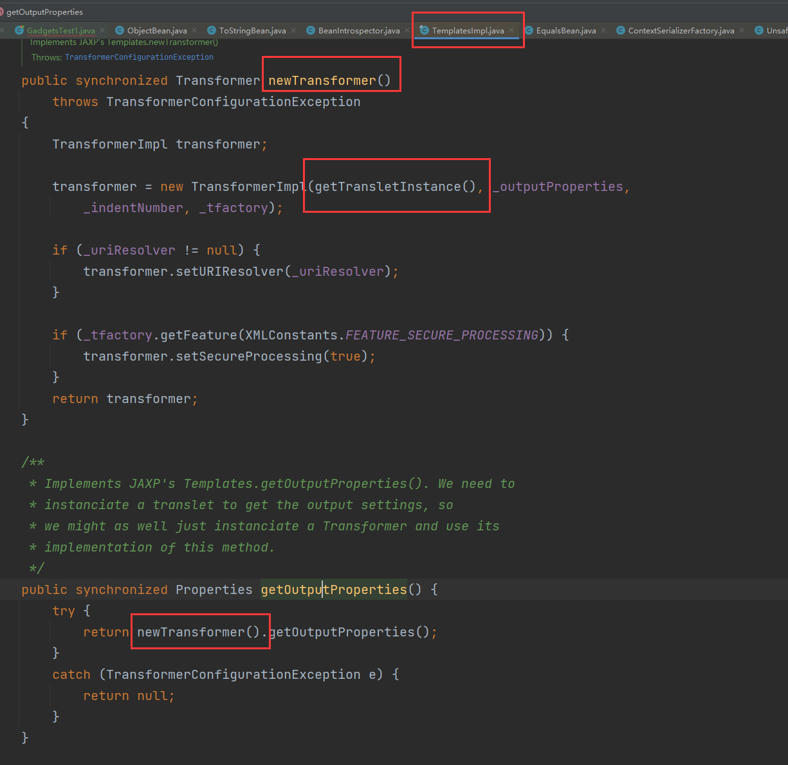Click the XMLConstants class reference
Image resolution: width=788 pixels, height=765 pixels.
point(291,335)
